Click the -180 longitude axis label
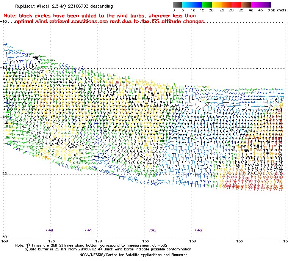The width and height of the screenshot is (288, 261). click(4, 241)
